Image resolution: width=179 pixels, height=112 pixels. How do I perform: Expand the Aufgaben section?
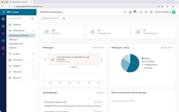(x=34, y=66)
